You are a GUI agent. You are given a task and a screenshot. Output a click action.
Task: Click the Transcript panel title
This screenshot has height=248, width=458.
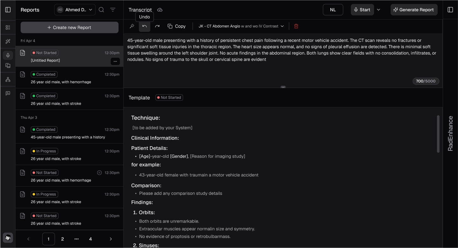140,10
